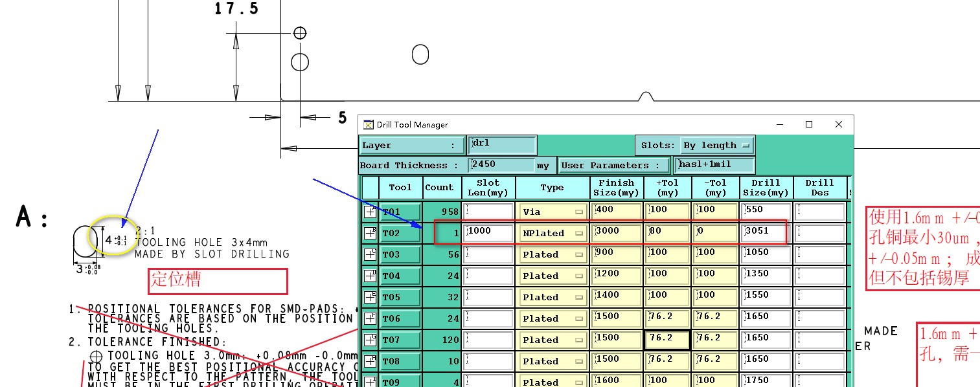Click the T08 count cell showing 10

442,361
